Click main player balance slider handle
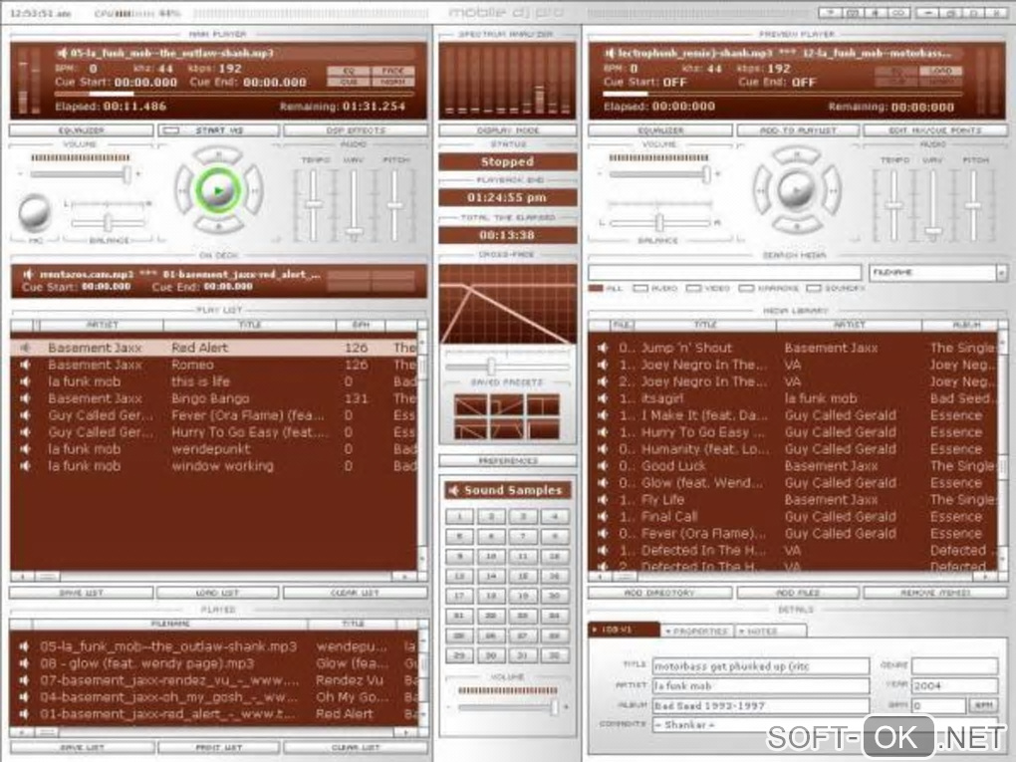The image size is (1016, 762). (x=109, y=223)
